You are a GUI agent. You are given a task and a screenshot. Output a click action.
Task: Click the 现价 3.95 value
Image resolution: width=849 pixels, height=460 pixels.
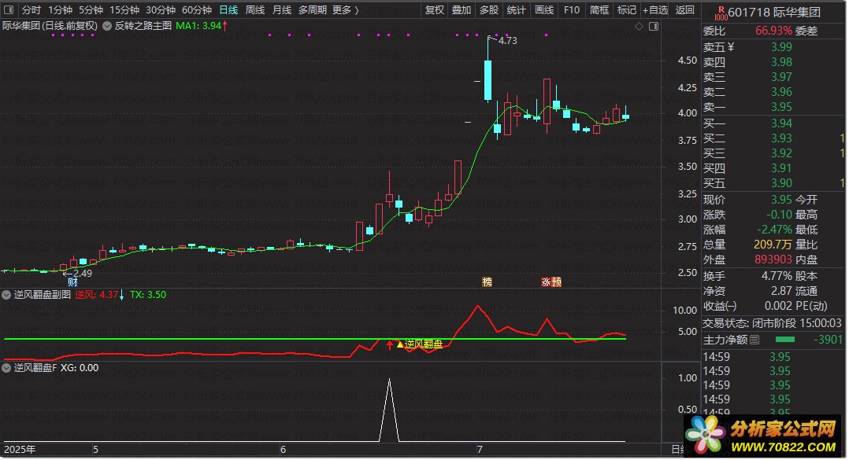(781, 200)
